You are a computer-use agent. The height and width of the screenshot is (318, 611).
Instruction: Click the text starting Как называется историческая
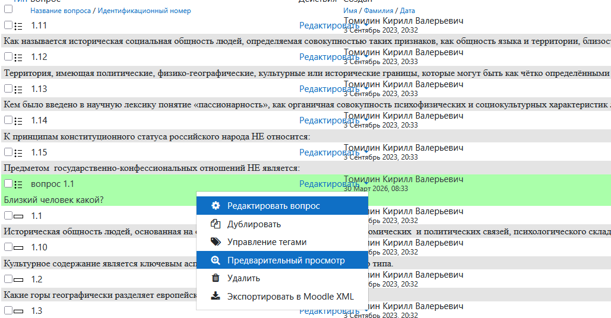(x=308, y=42)
